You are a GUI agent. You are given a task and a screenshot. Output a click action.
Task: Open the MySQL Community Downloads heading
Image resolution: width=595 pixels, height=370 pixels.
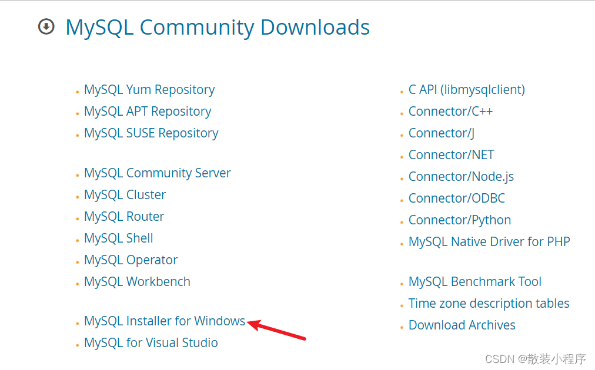coord(218,28)
